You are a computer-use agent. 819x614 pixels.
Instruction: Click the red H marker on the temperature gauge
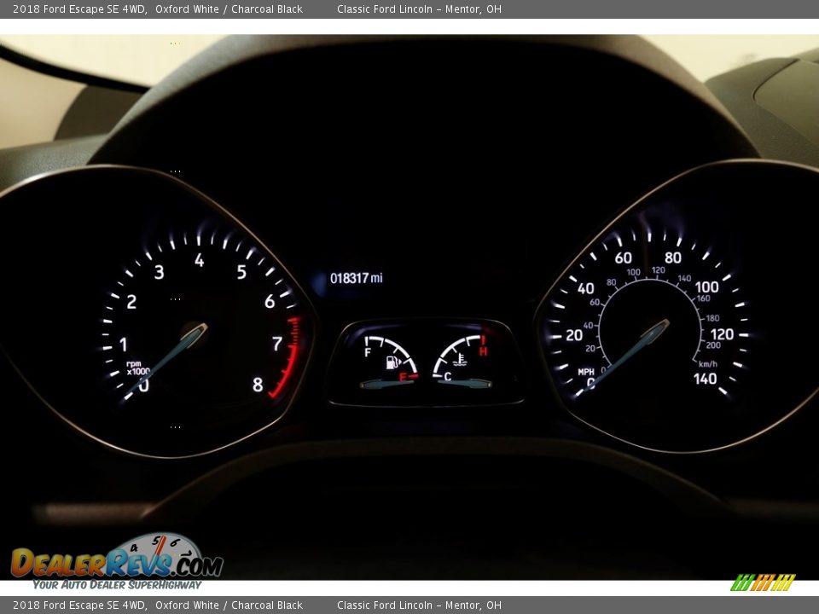pos(483,350)
